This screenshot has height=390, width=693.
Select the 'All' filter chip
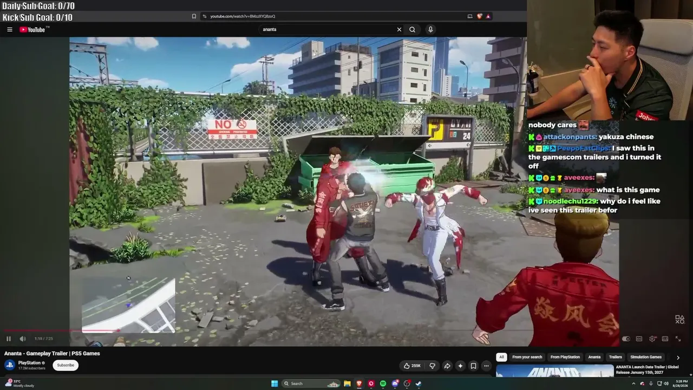click(x=501, y=357)
